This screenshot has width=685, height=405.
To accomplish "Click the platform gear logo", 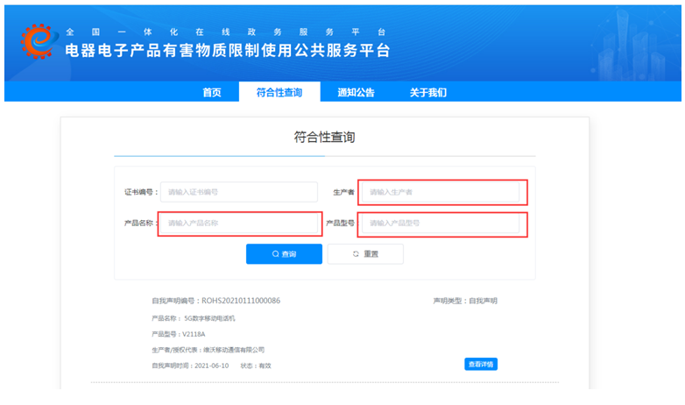I will tap(39, 41).
